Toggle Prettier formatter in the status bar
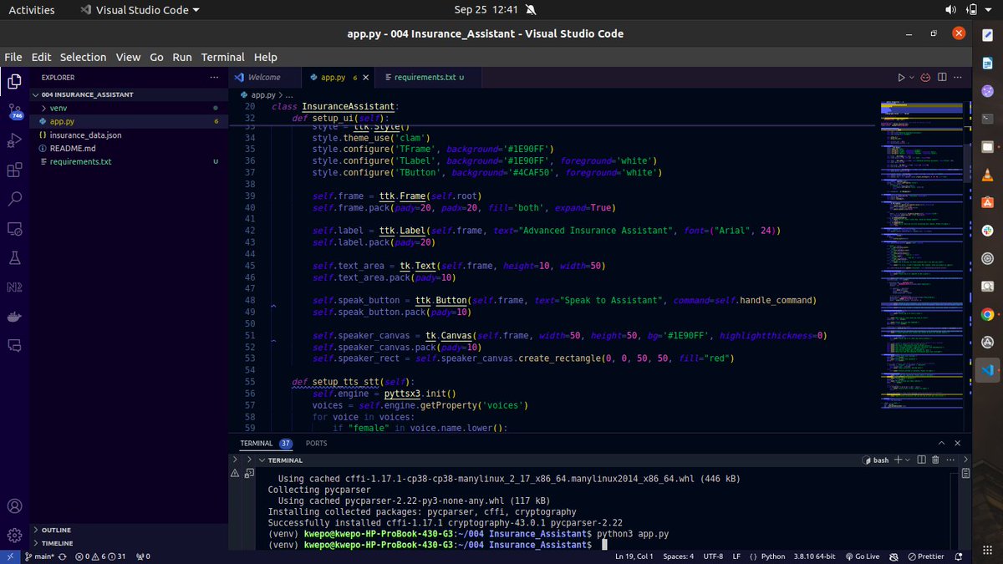Image resolution: width=1003 pixels, height=564 pixels. point(925,556)
